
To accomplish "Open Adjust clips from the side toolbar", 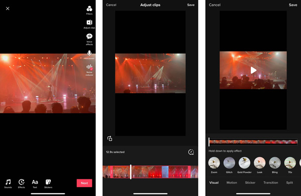I will (89, 24).
